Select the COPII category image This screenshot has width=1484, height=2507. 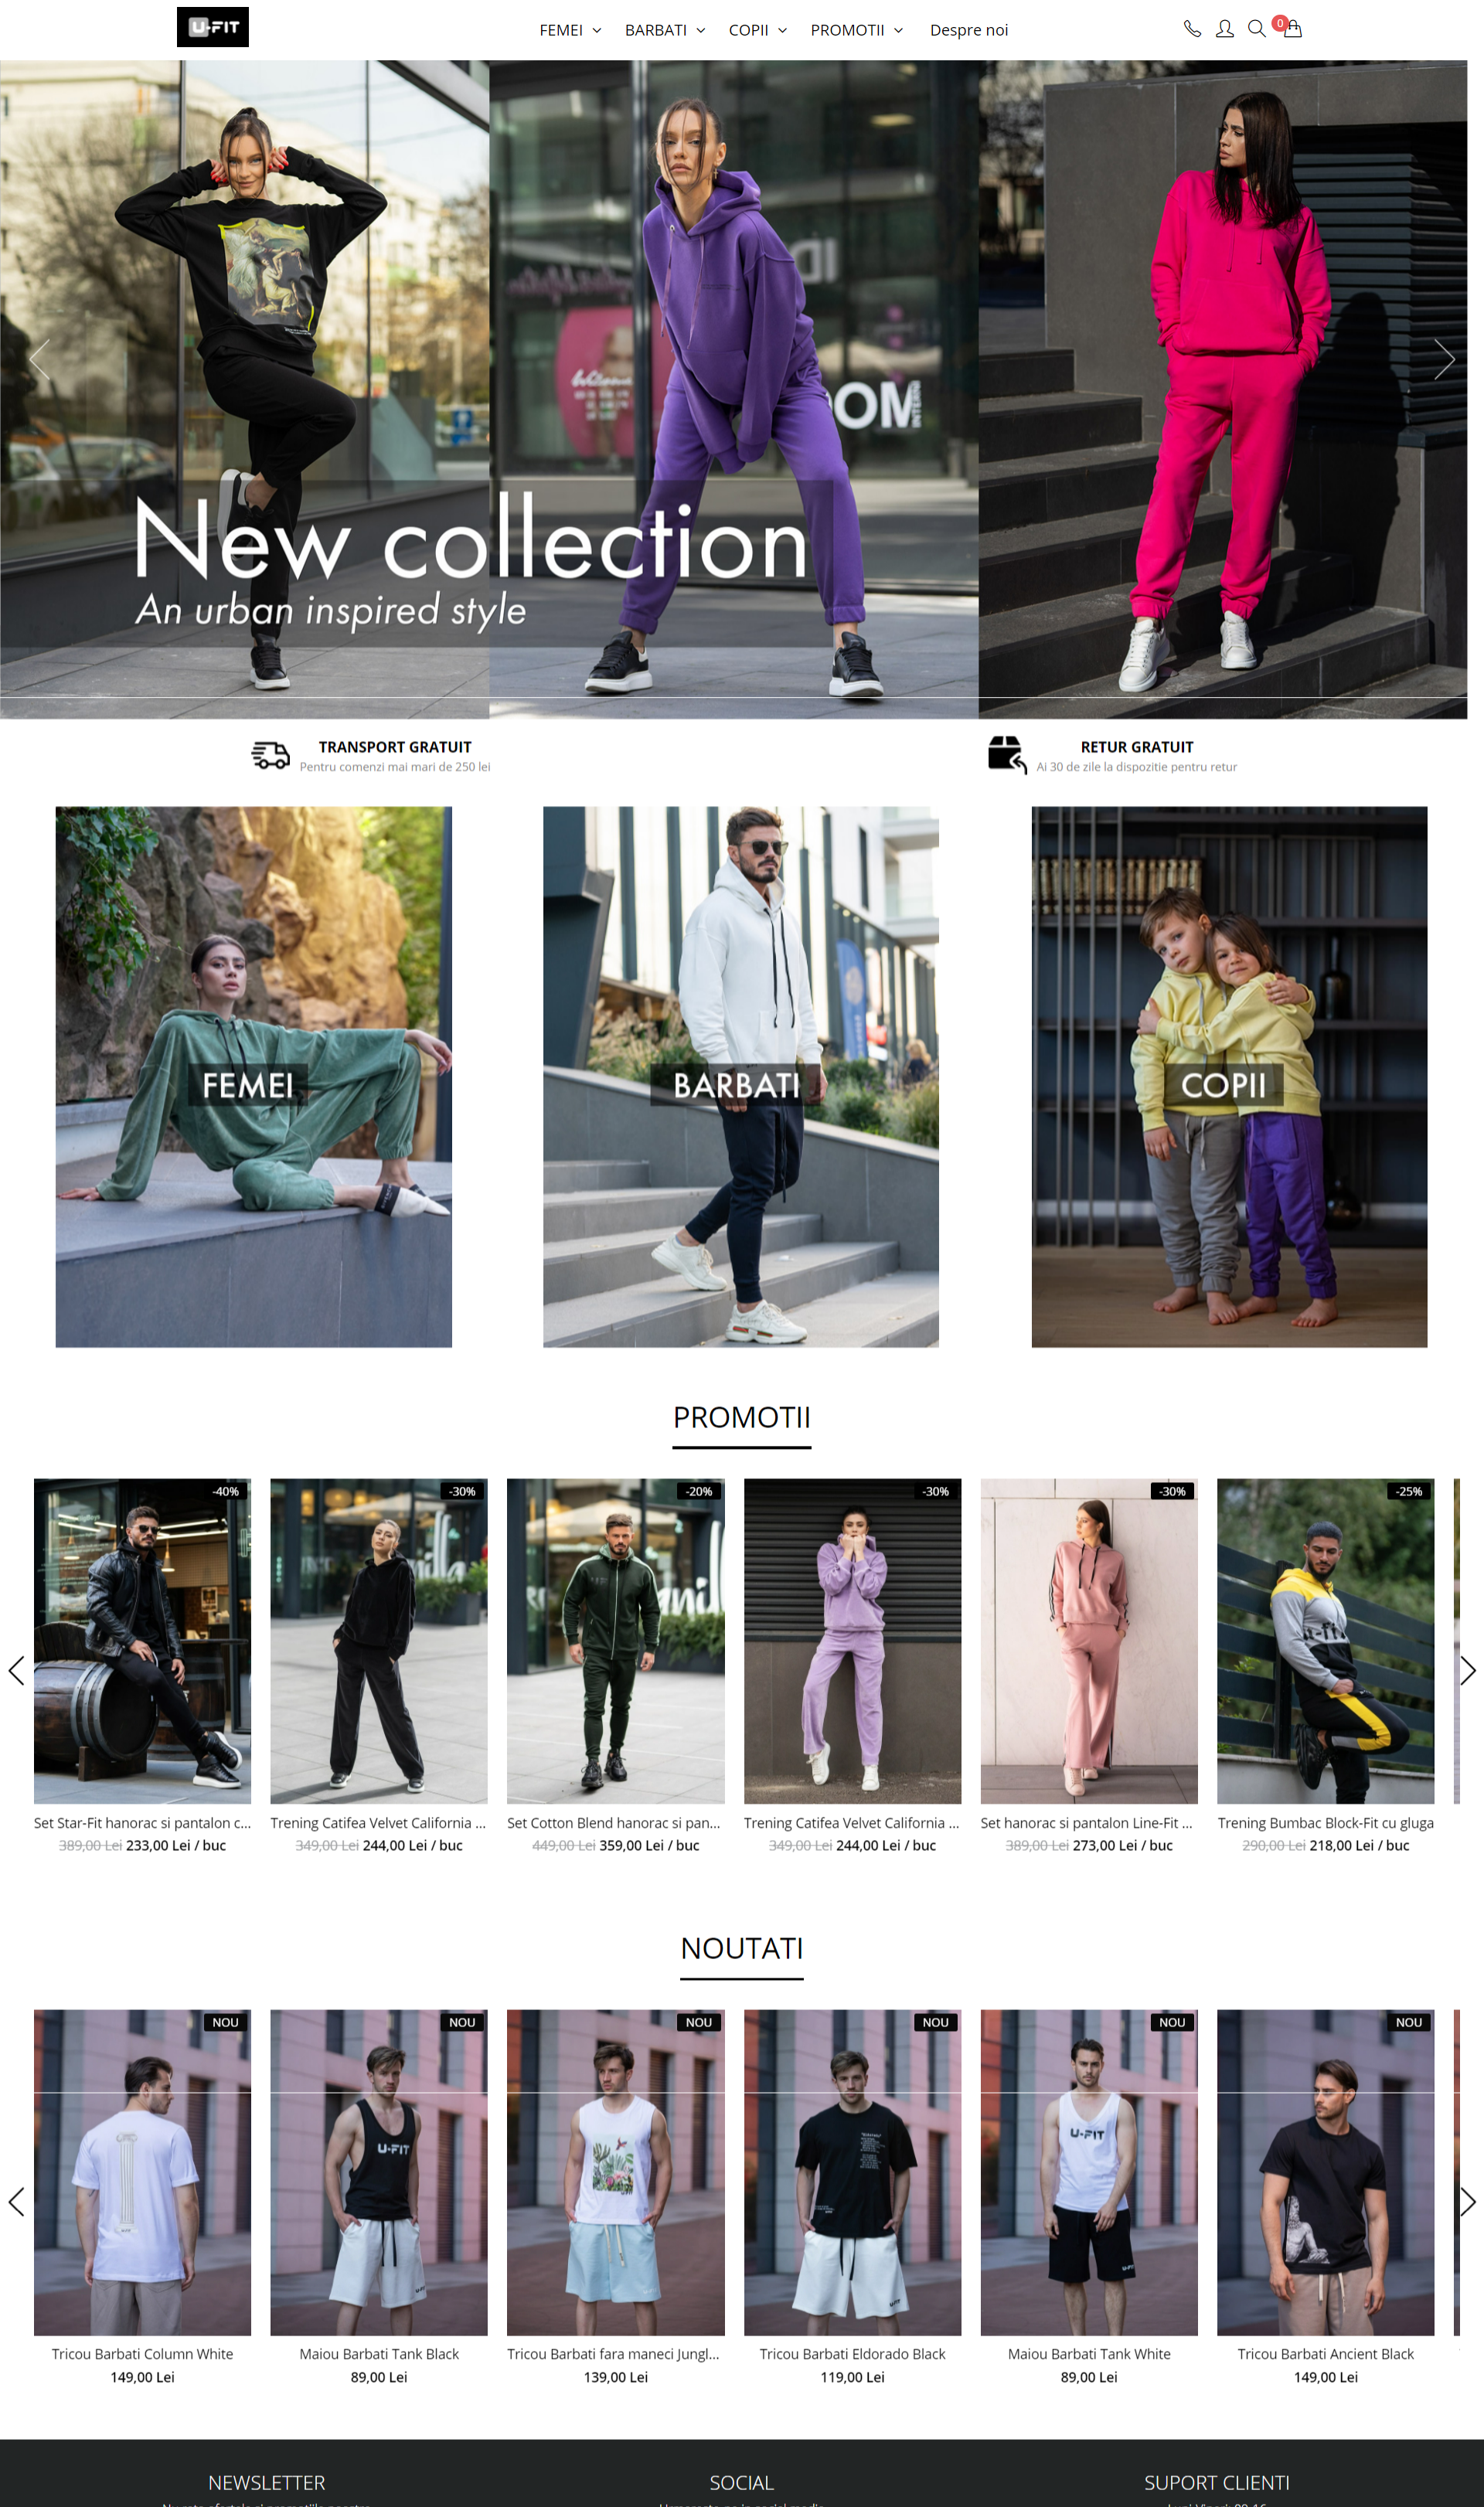point(1229,1077)
